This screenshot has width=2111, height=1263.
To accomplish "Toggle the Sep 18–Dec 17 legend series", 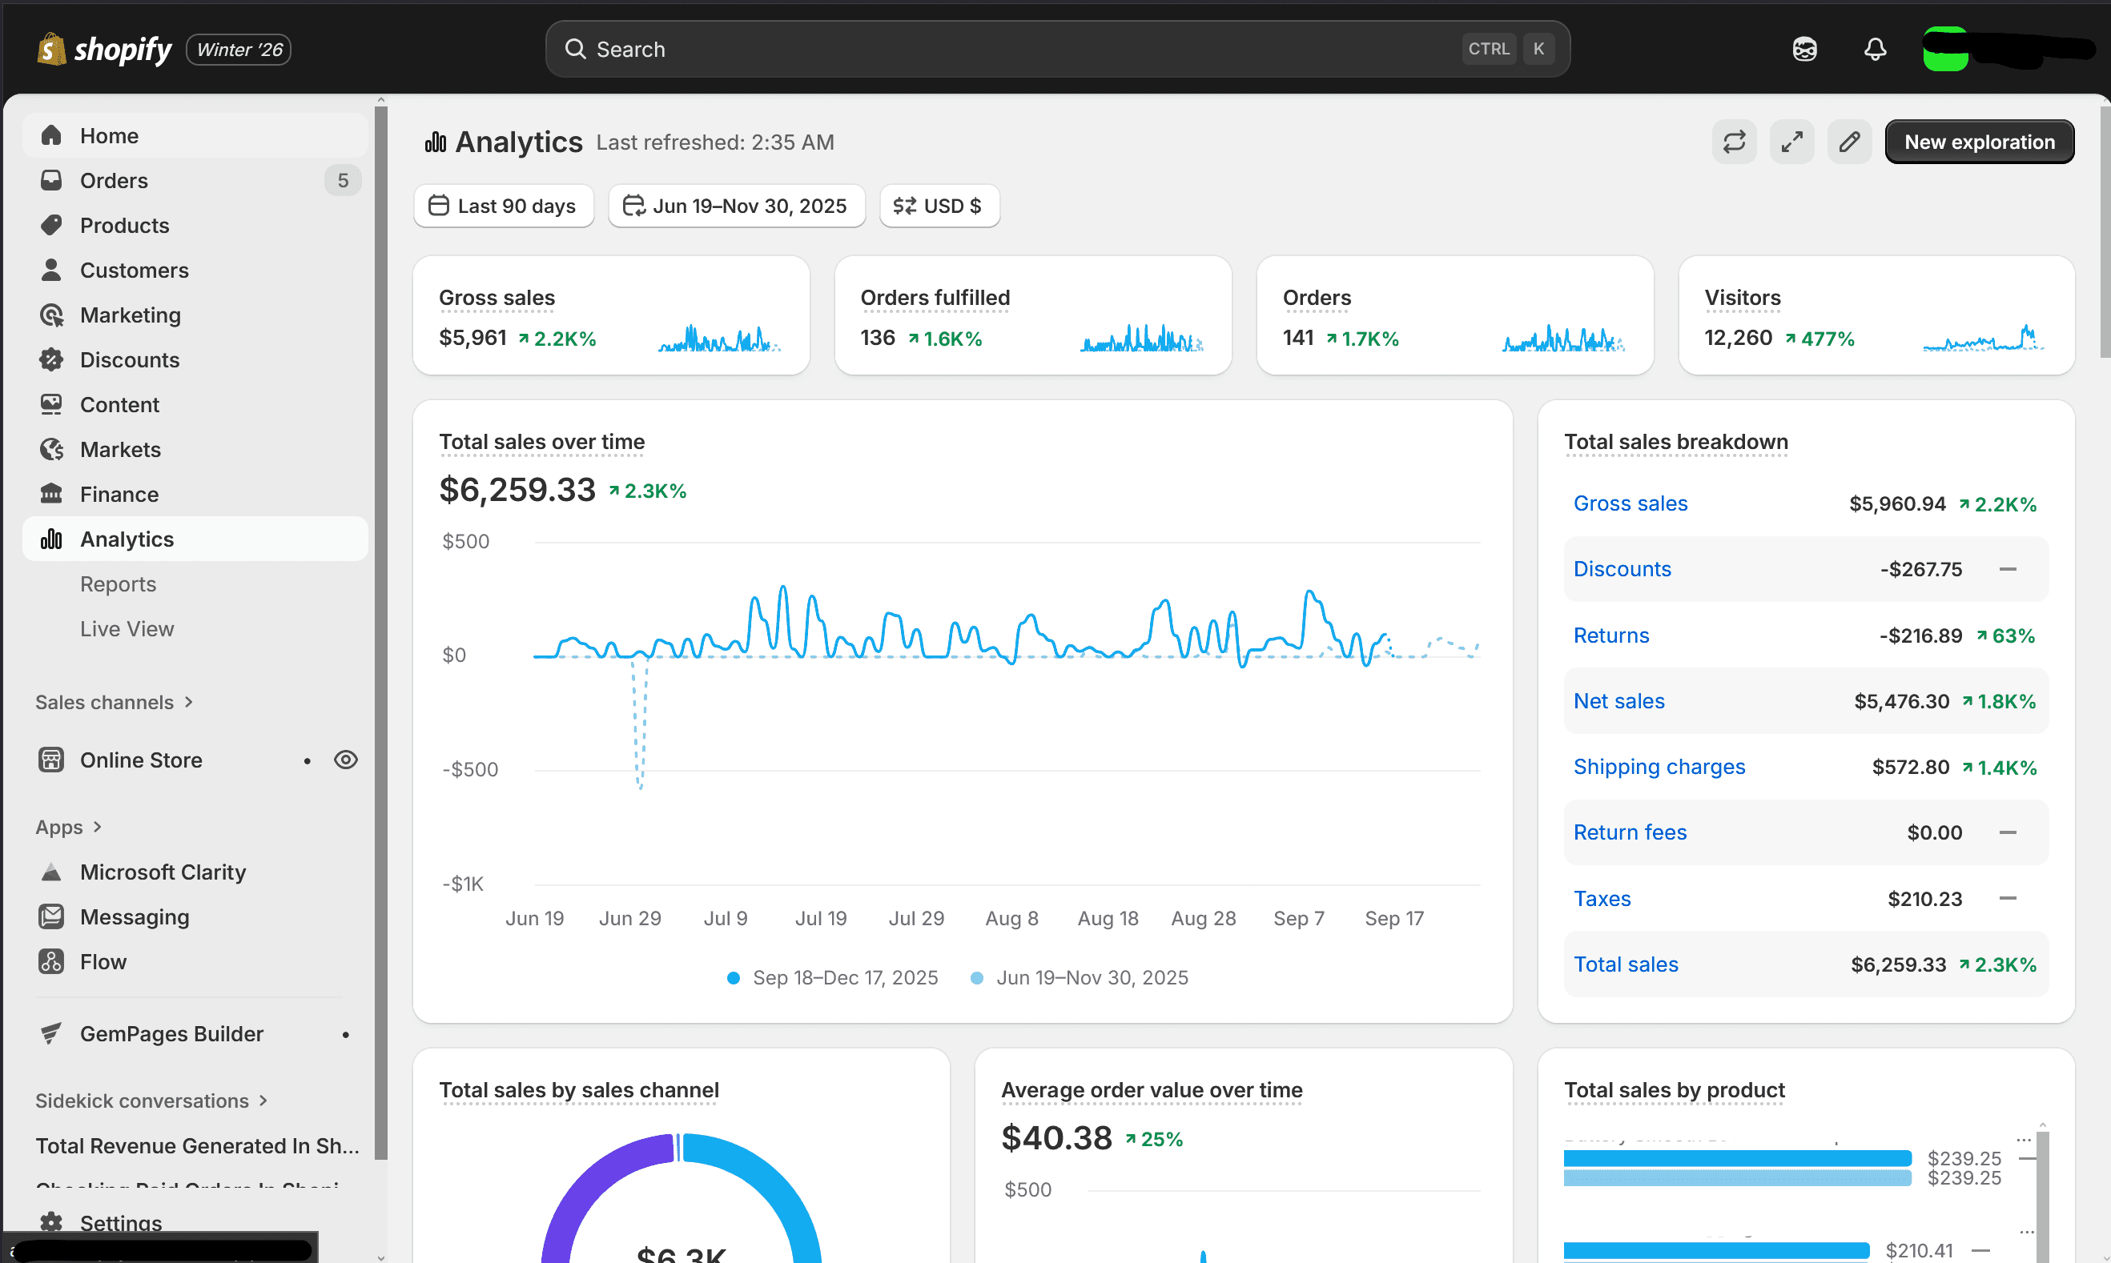I will pyautogui.click(x=833, y=978).
